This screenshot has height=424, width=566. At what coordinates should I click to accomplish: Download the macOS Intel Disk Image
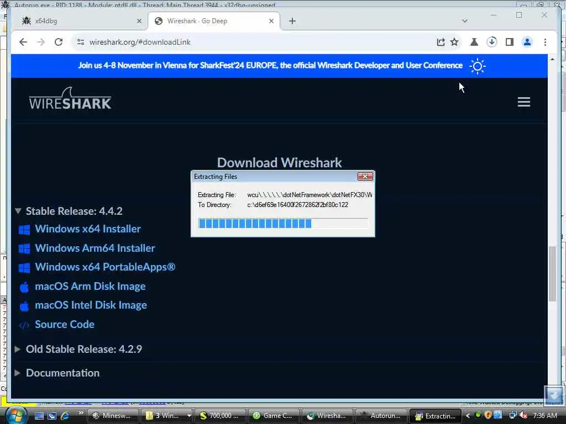click(91, 305)
